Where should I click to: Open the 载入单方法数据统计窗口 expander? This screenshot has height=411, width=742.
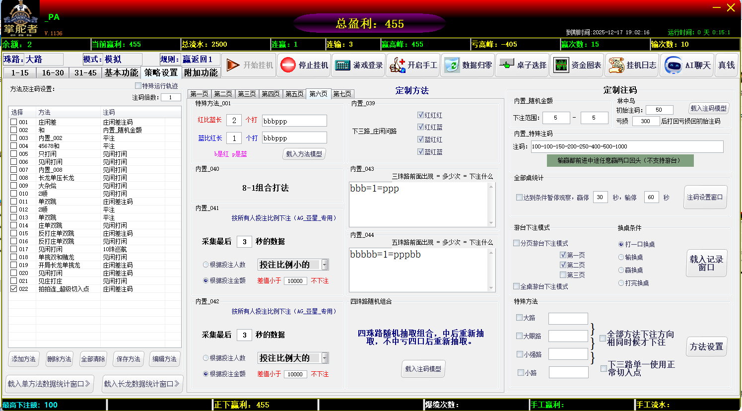point(49,384)
